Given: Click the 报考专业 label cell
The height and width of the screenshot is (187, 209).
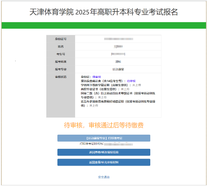Looking at the screenshot, I should pos(61,70).
